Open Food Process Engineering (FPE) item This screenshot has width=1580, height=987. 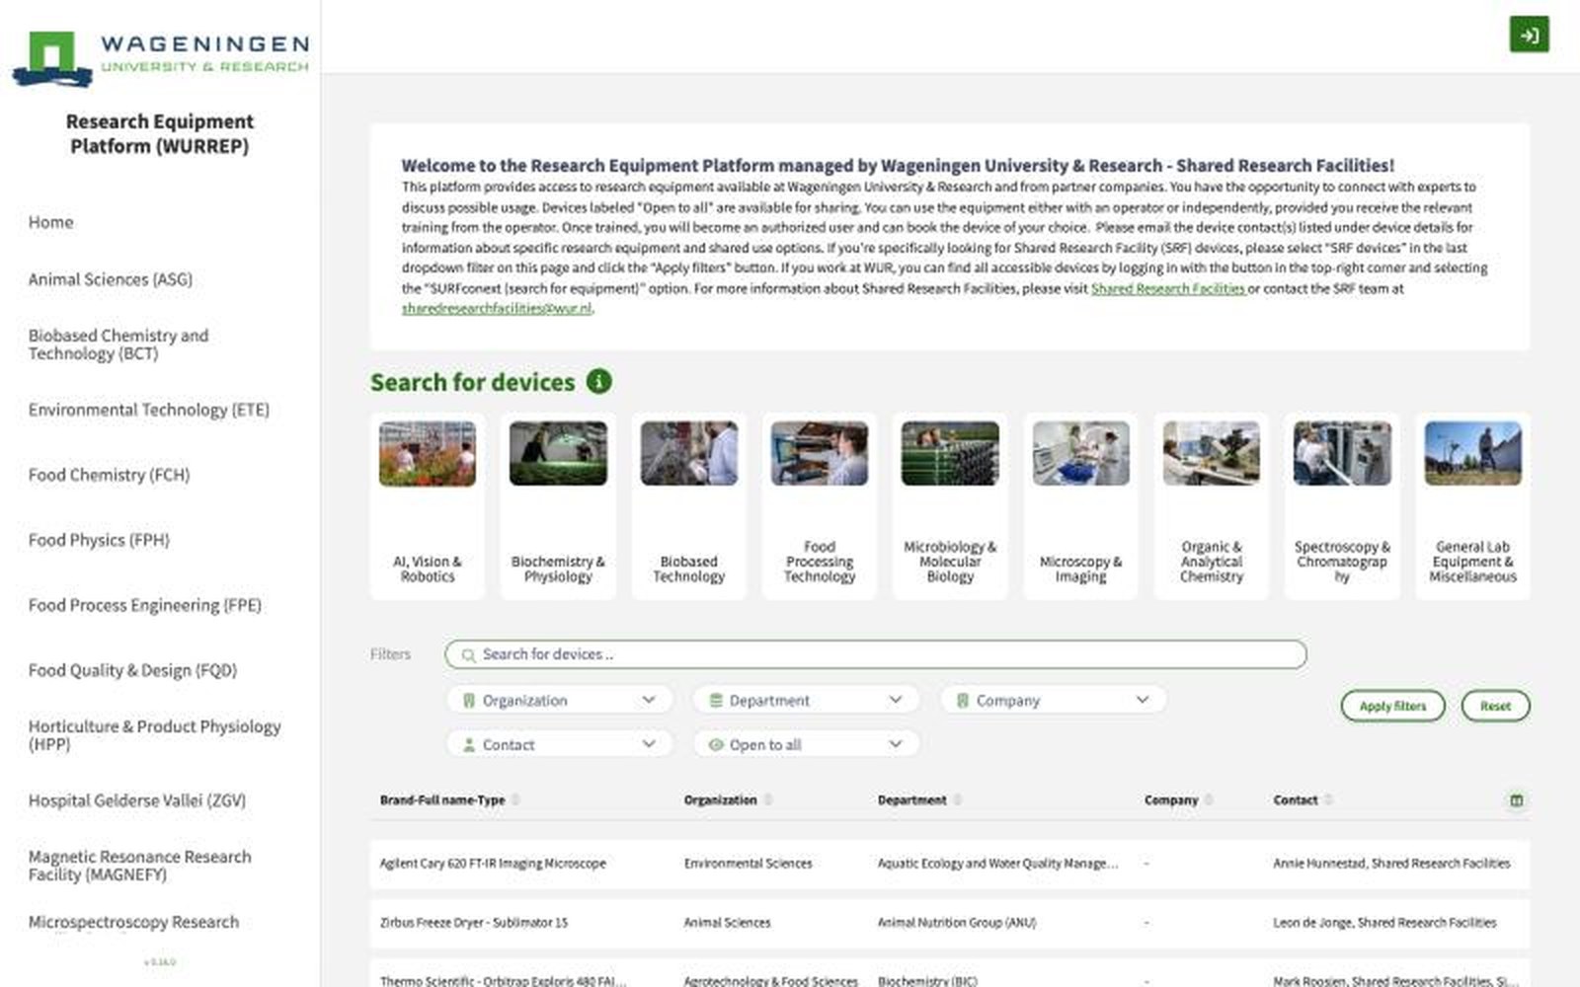[145, 605]
